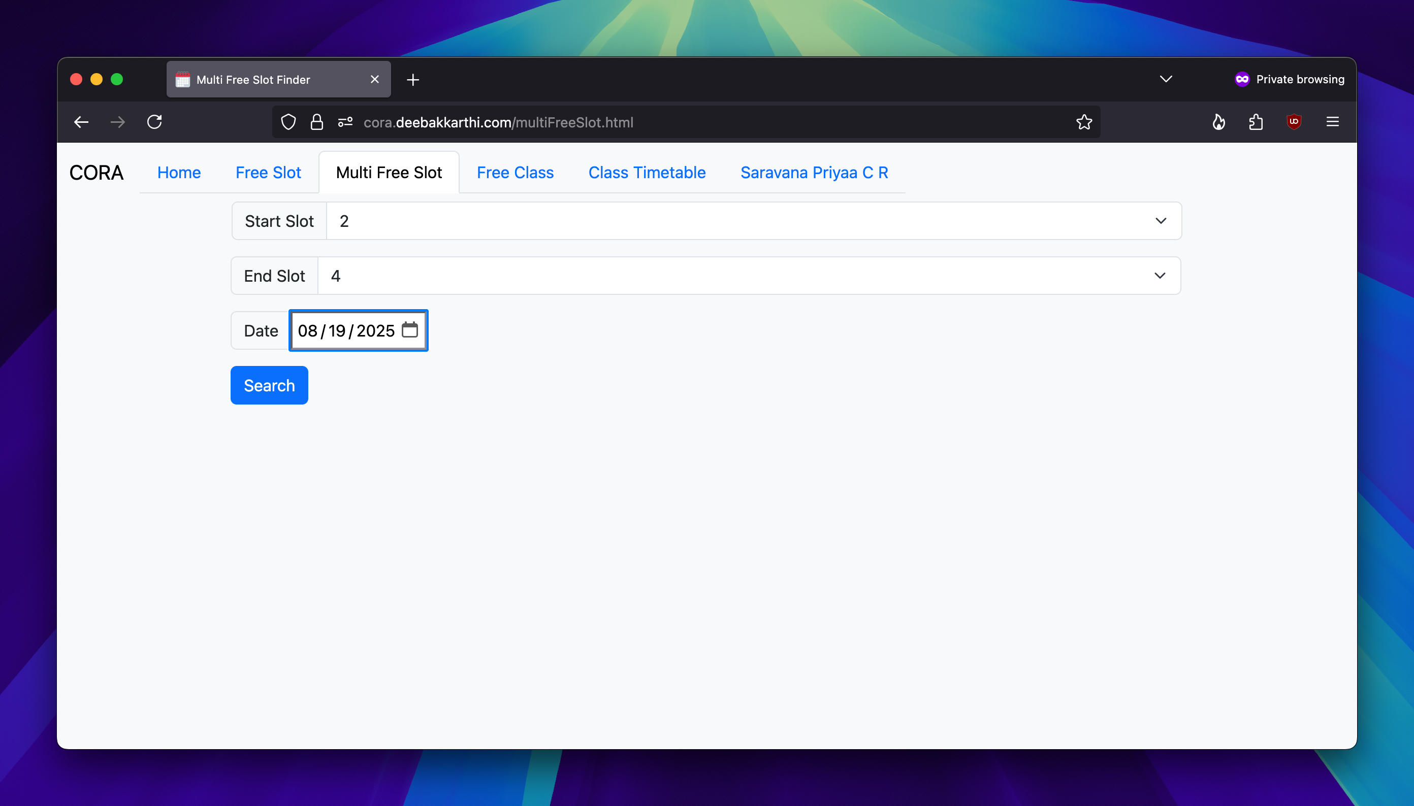The image size is (1414, 806).
Task: Open a new tab with the plus button
Action: (x=412, y=80)
